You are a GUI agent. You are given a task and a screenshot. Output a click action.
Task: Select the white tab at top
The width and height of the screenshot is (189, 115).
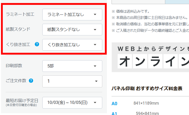pyautogui.click(x=138, y=2)
